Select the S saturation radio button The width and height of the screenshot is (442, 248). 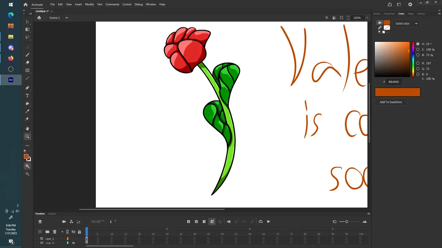[418, 50]
